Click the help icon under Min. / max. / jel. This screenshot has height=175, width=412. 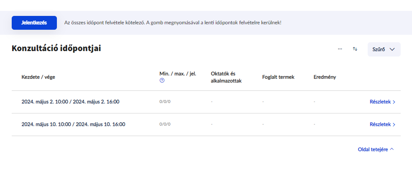coord(162,80)
